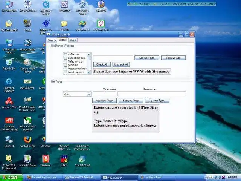
Task: Click the Check All button
Action: coord(102,64)
